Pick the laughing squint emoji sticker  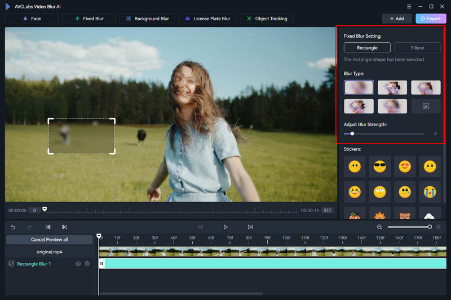point(355,192)
